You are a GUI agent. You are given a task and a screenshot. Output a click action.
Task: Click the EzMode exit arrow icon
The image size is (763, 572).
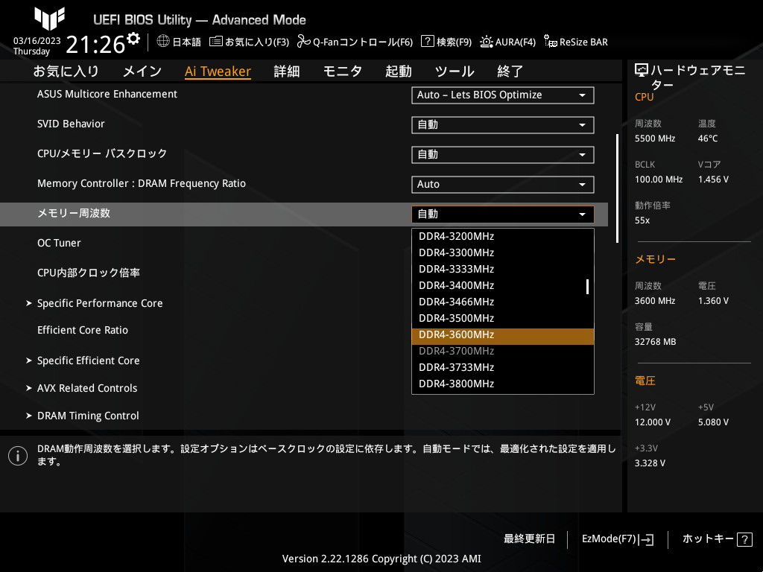tap(646, 539)
